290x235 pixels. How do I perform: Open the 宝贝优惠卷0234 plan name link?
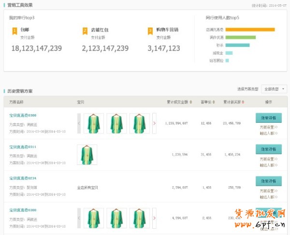coord(23,178)
